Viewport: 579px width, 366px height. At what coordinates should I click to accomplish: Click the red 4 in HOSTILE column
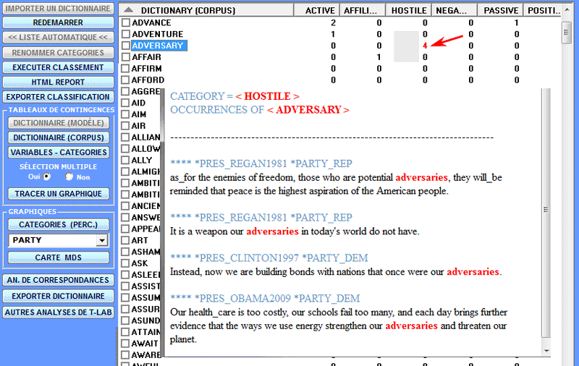(x=425, y=46)
